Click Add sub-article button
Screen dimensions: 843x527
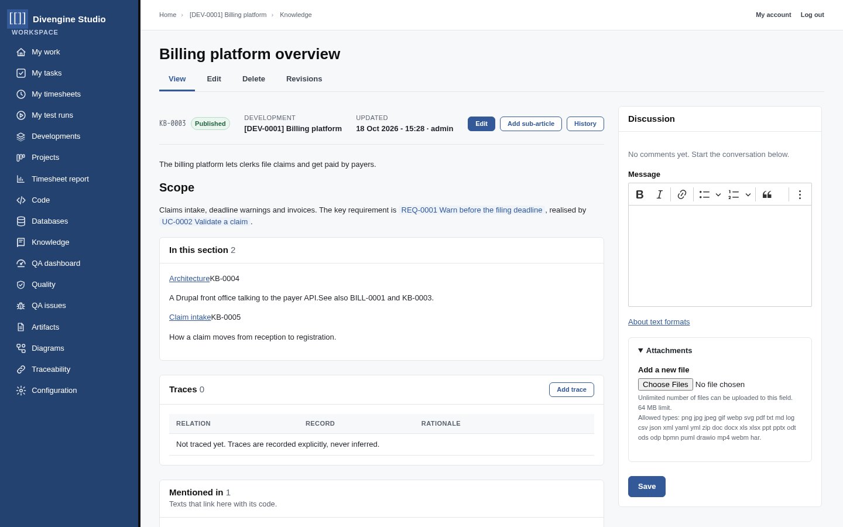coord(531,124)
